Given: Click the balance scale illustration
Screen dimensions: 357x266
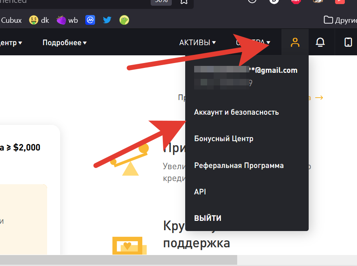Looking at the screenshot, I should 129,160.
